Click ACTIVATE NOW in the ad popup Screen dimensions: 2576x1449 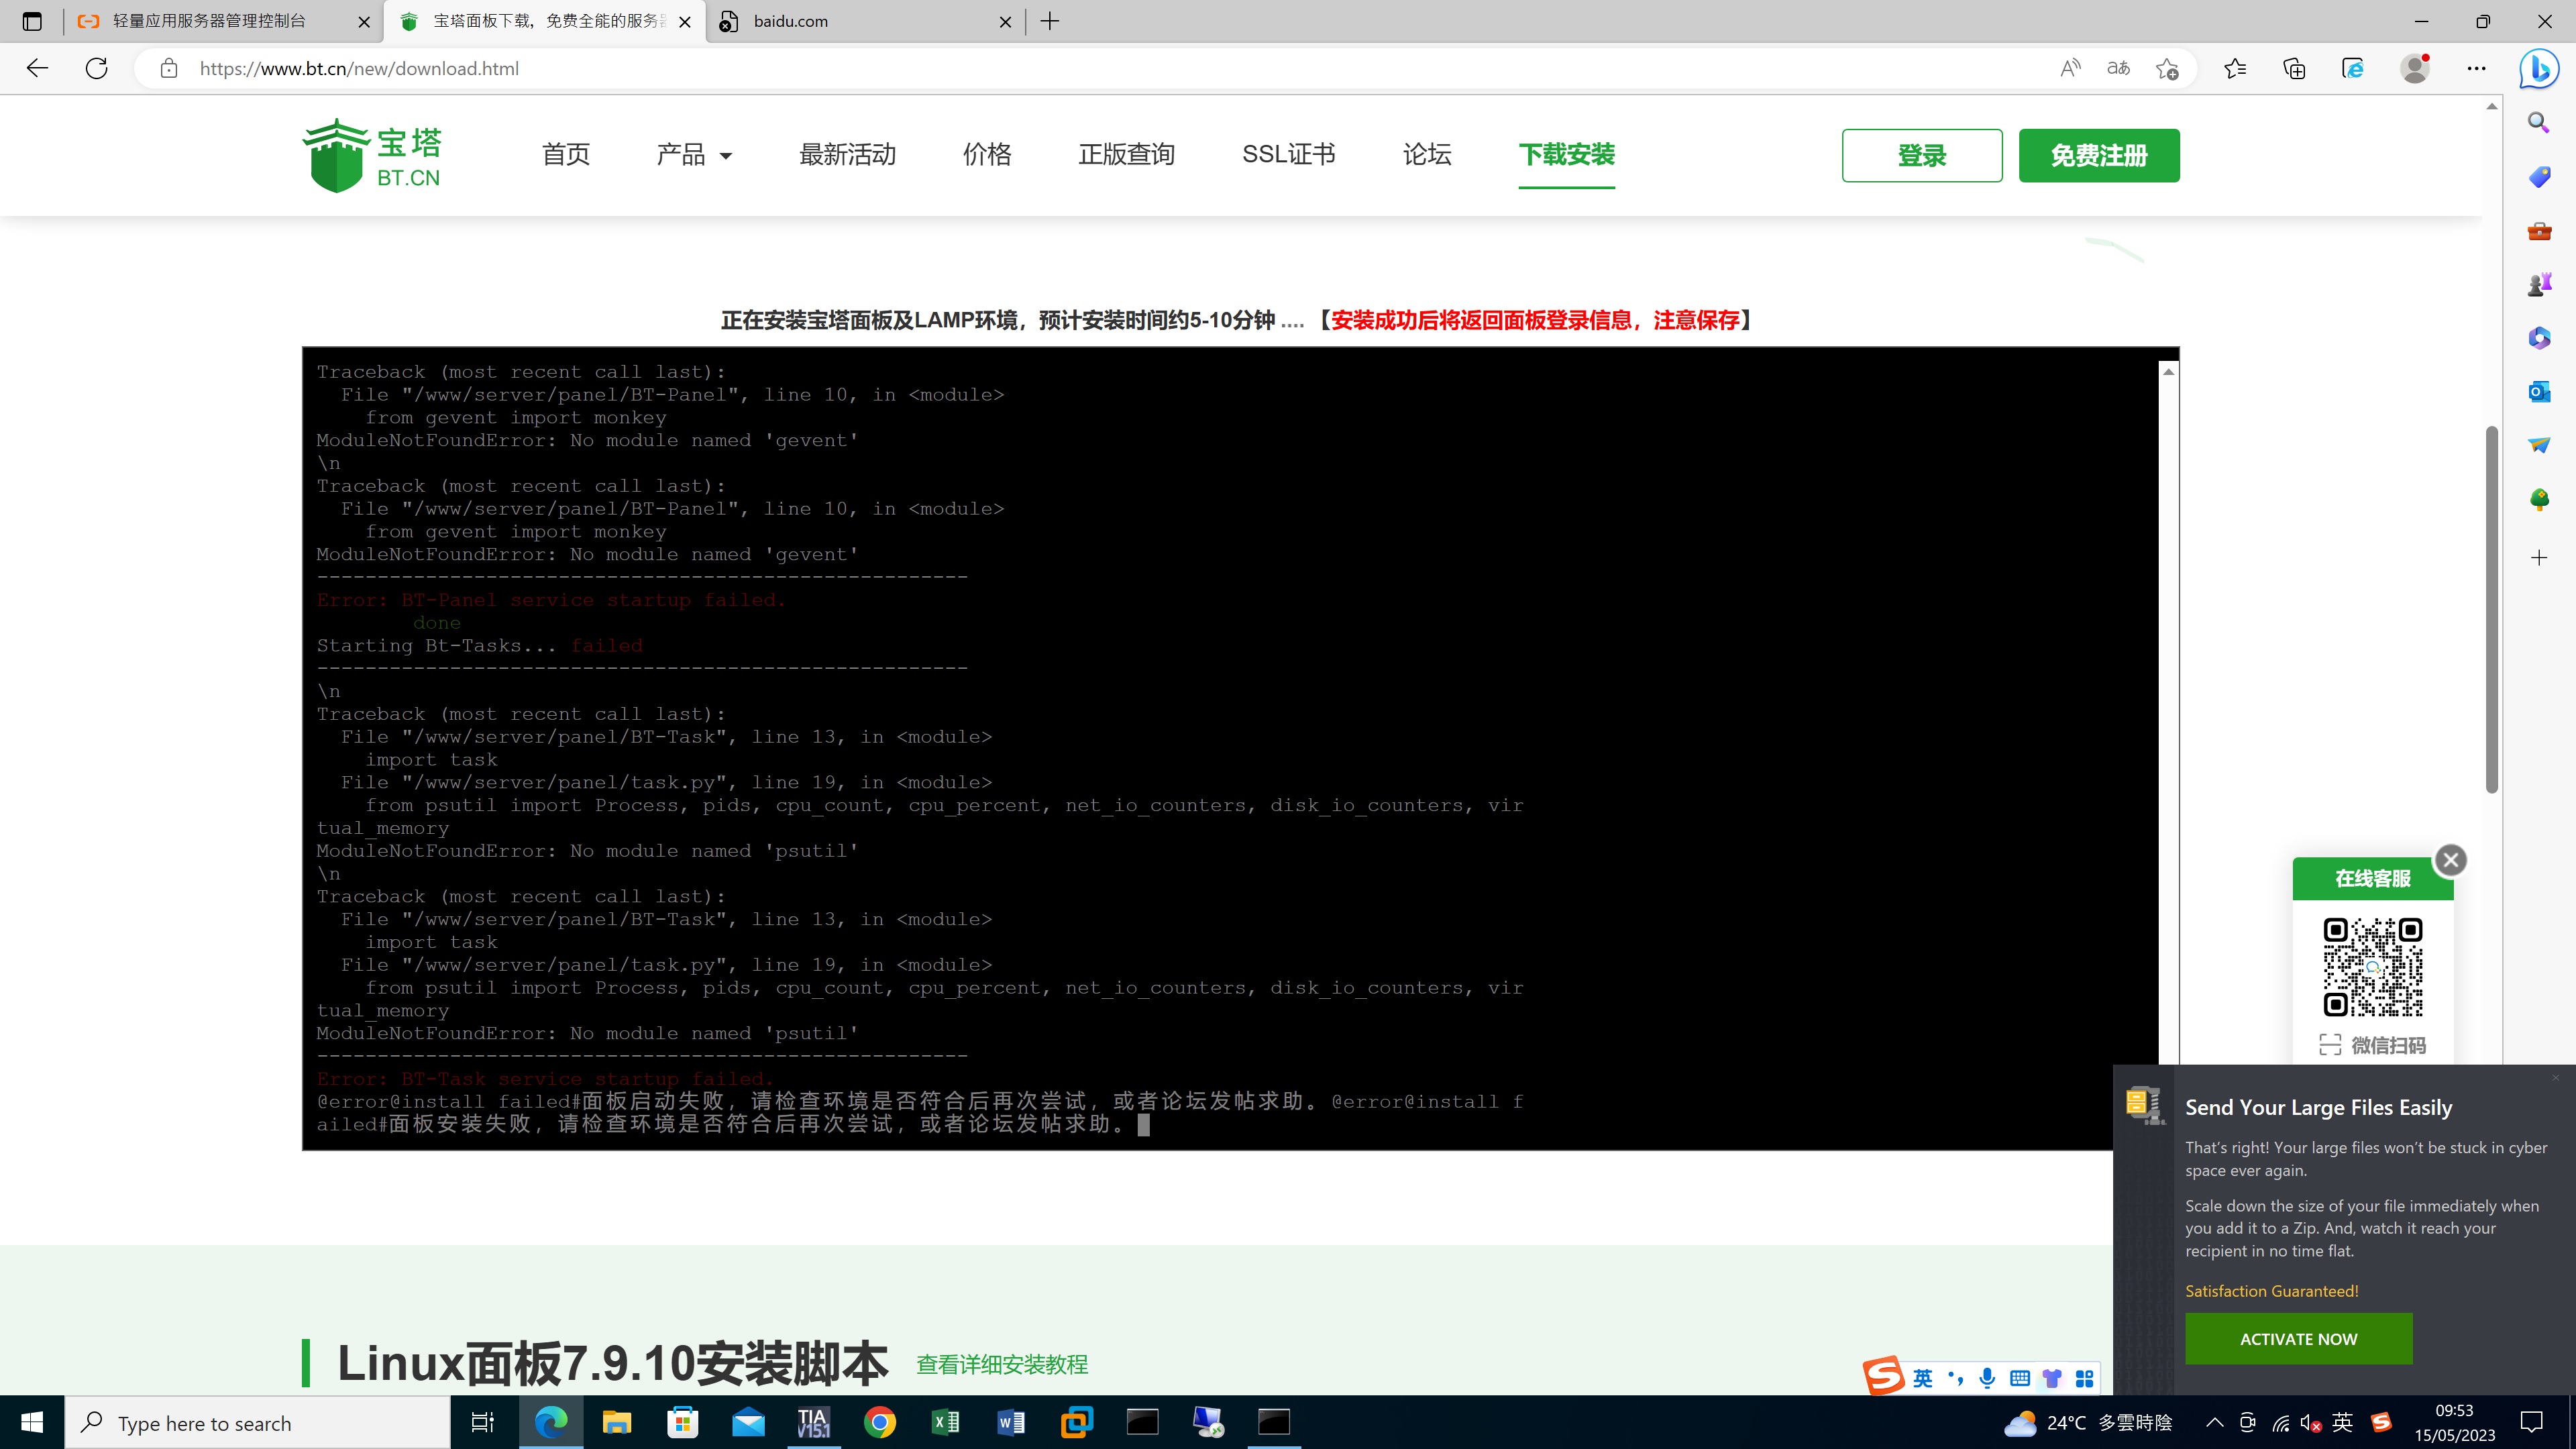[2298, 1338]
